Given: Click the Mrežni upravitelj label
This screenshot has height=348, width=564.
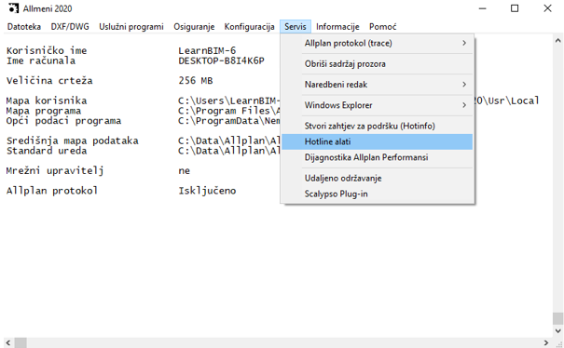Looking at the screenshot, I should pos(55,170).
